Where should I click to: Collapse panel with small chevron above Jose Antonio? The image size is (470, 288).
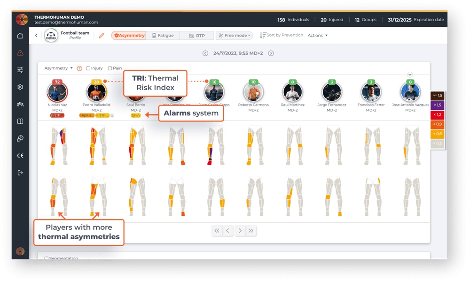pos(410,75)
